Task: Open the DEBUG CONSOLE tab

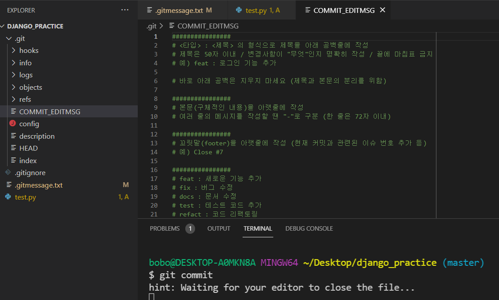Action: [309, 228]
